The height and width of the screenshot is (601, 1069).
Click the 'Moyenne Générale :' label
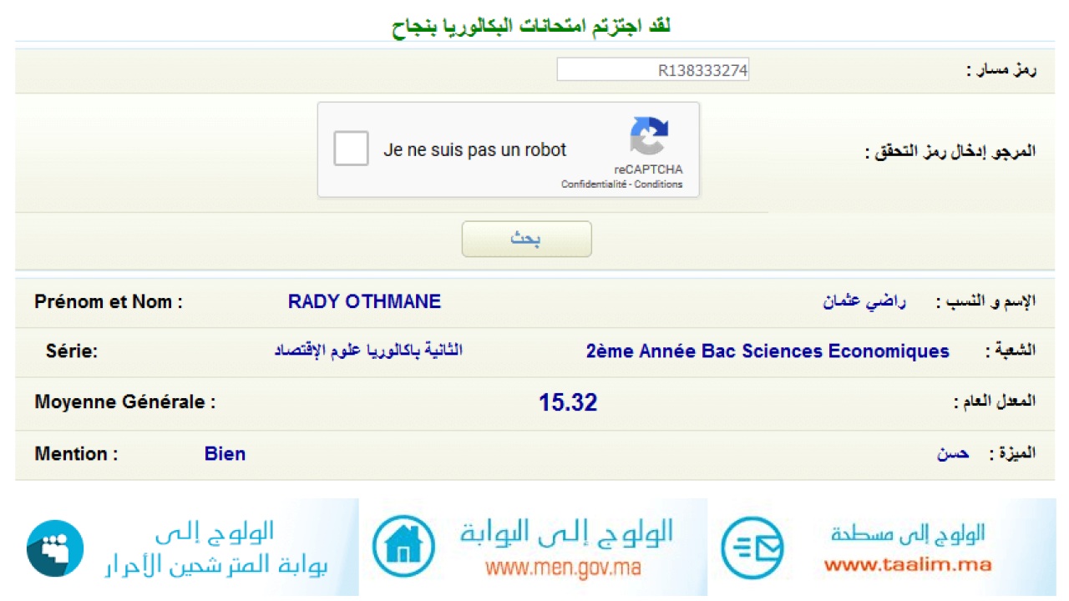(x=125, y=402)
